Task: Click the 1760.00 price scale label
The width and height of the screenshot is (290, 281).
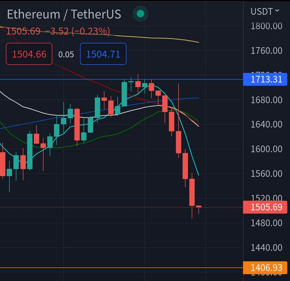Action: point(266,51)
